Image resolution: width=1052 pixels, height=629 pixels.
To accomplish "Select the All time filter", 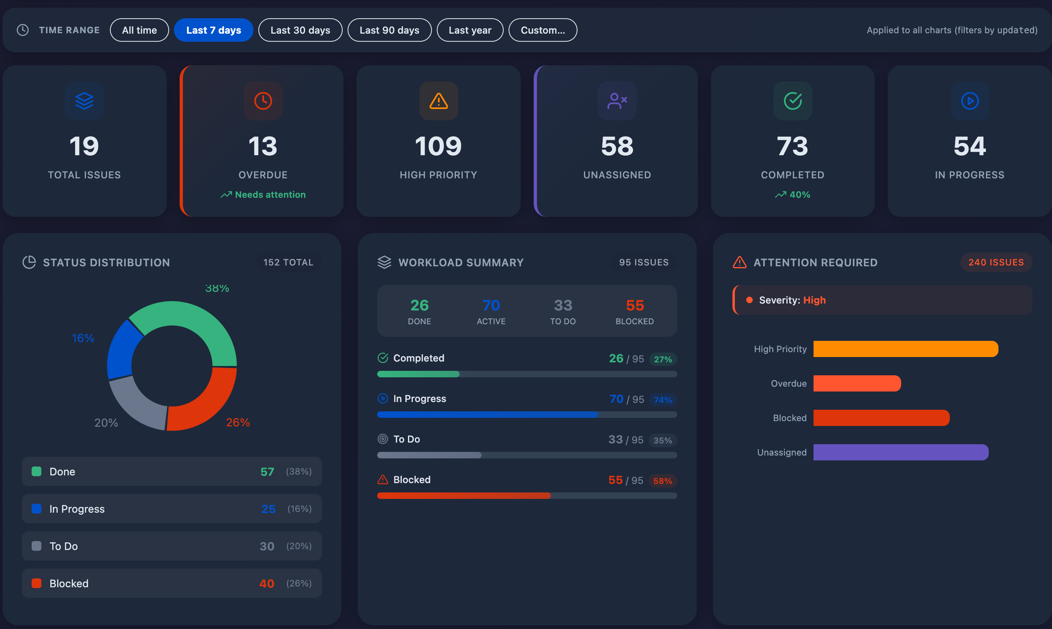I will pos(139,30).
